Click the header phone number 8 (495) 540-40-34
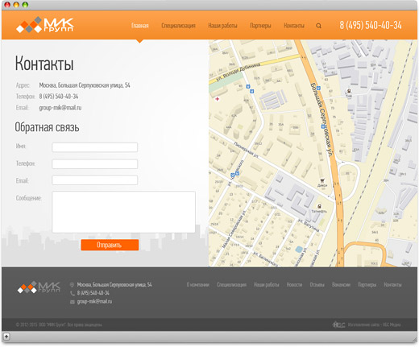The image size is (419, 347). pos(371,25)
